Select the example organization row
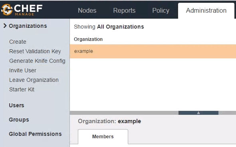The image size is (236, 147). (x=153, y=51)
